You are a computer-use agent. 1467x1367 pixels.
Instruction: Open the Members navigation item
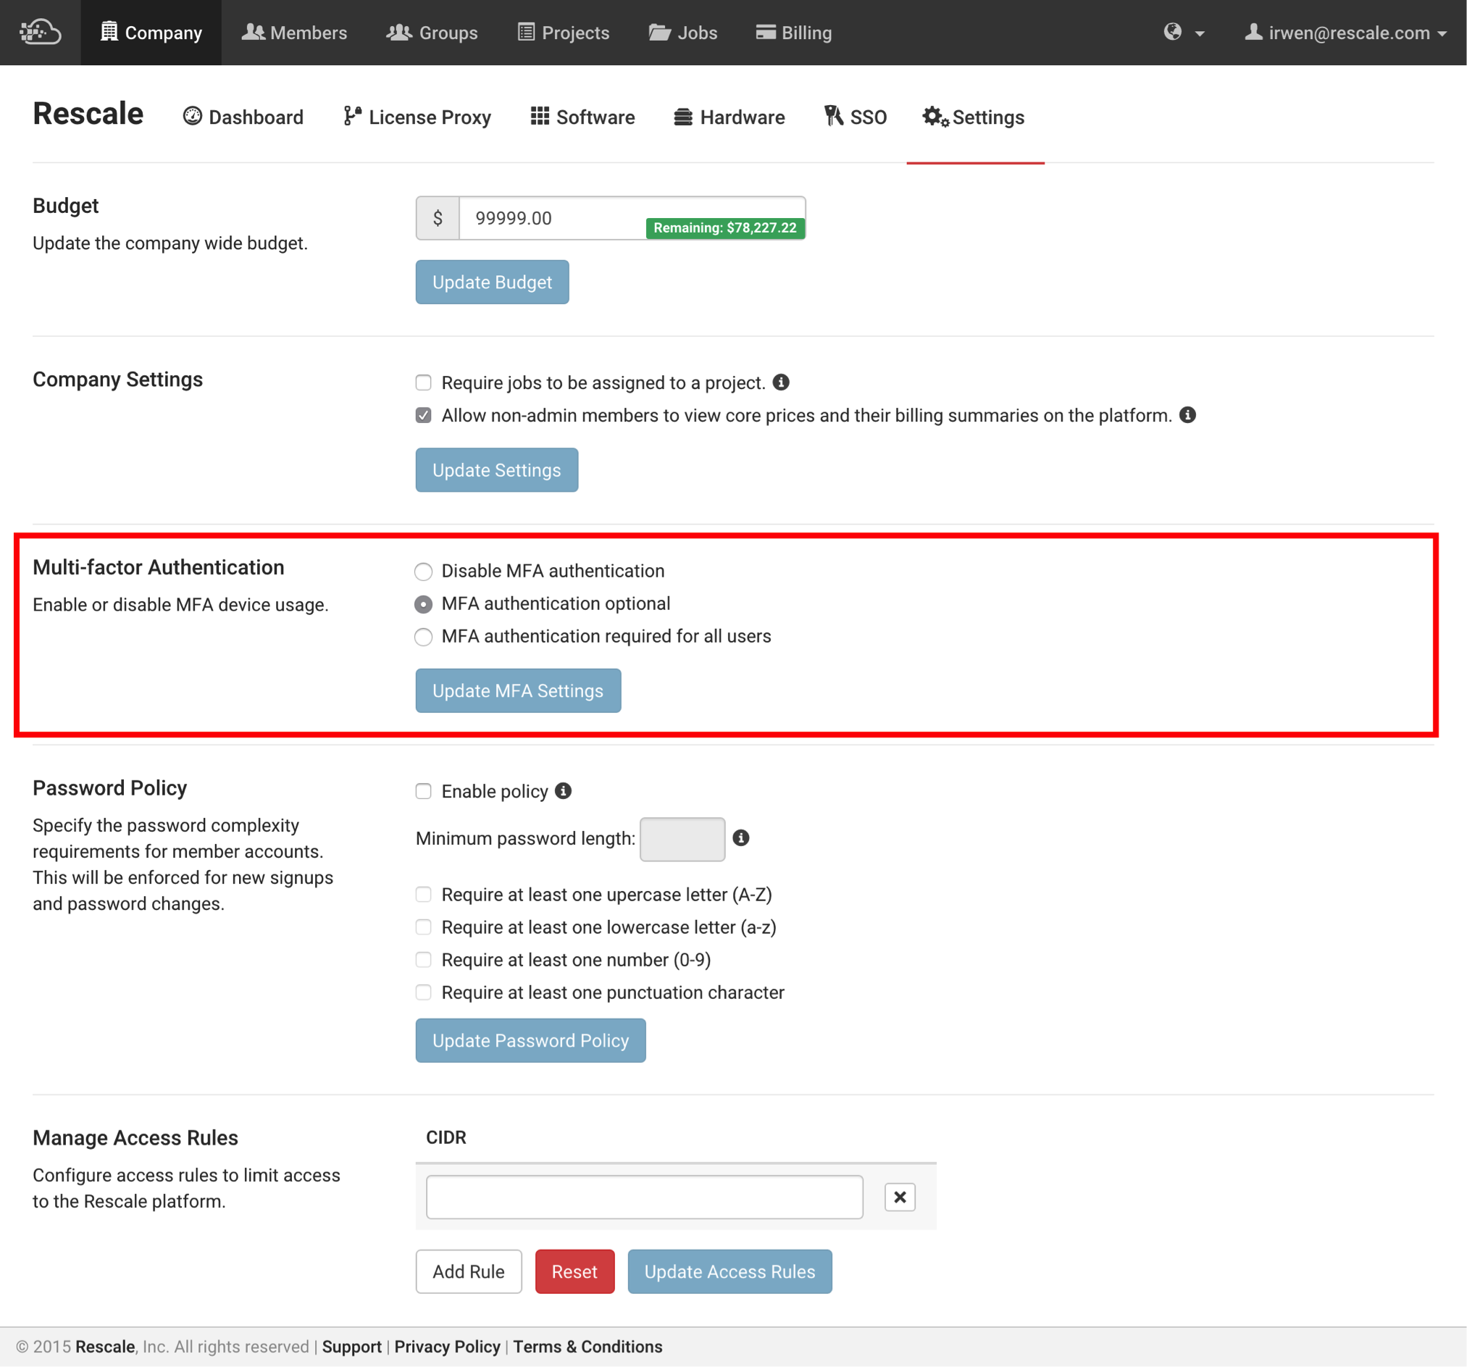294,33
